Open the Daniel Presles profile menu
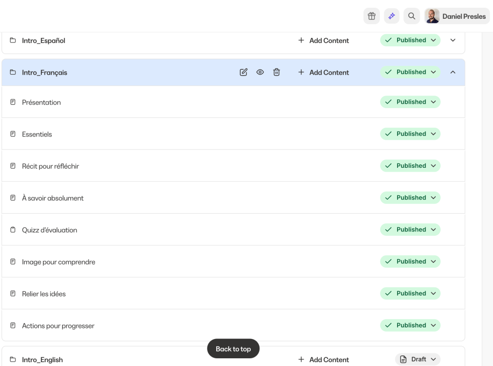This screenshot has height=366, width=493. tap(457, 16)
